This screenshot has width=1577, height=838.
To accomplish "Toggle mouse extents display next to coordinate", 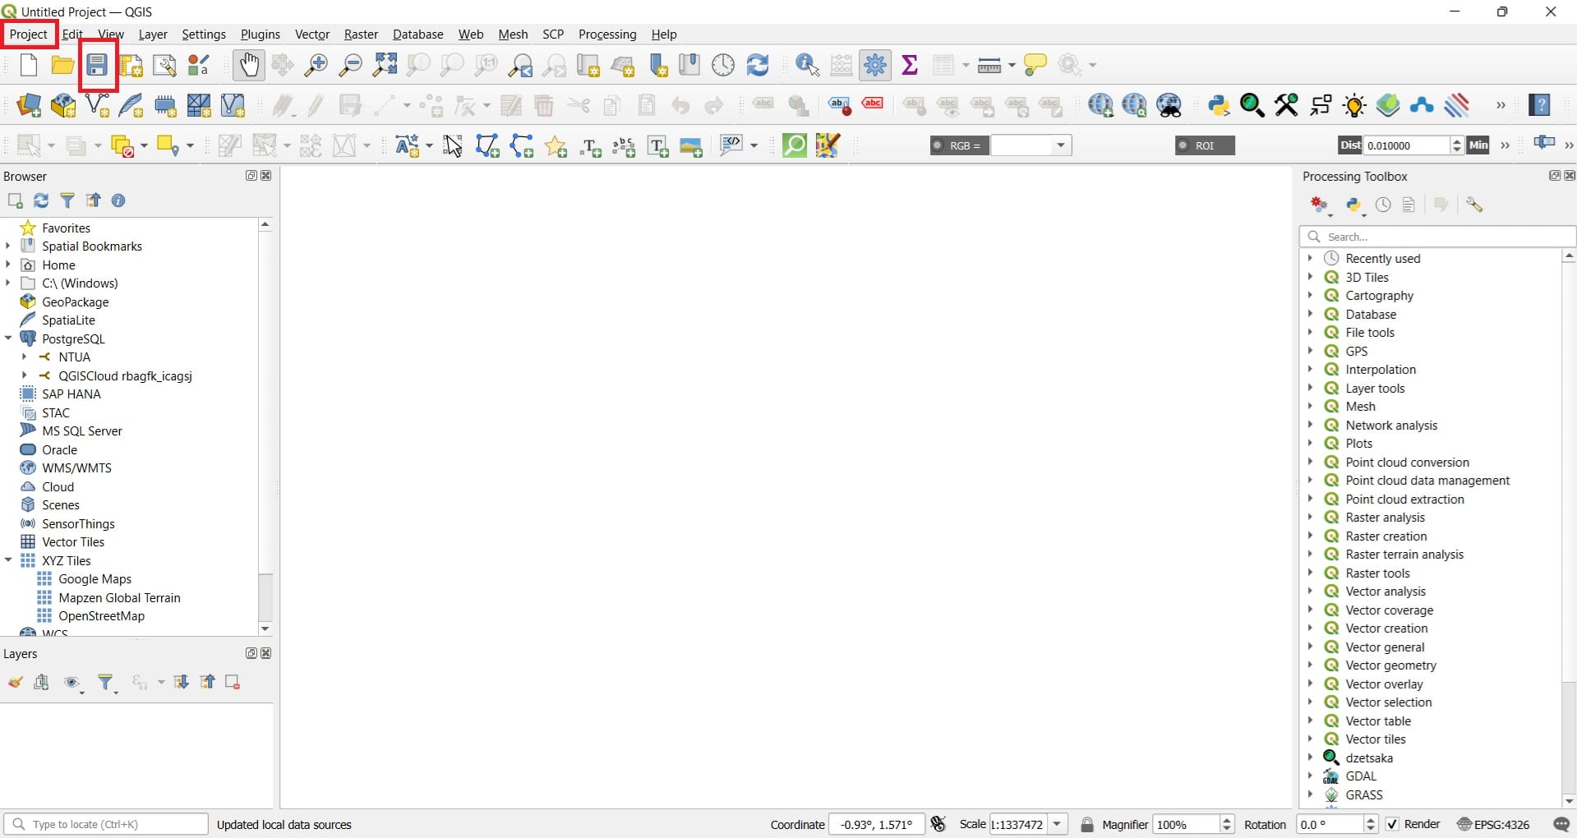I will point(938,824).
